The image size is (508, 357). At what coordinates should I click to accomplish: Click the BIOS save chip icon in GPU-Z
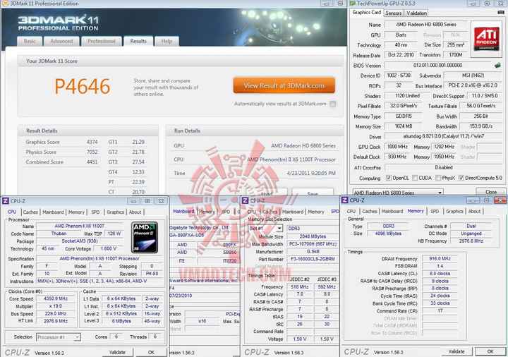(497, 65)
